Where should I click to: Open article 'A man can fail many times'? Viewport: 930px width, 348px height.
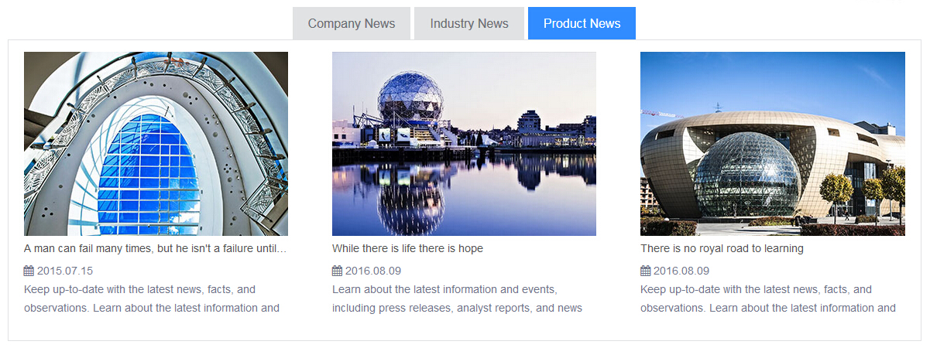tap(155, 248)
